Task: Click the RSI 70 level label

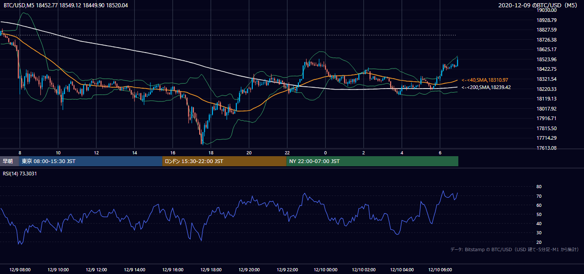Action: pos(539,196)
